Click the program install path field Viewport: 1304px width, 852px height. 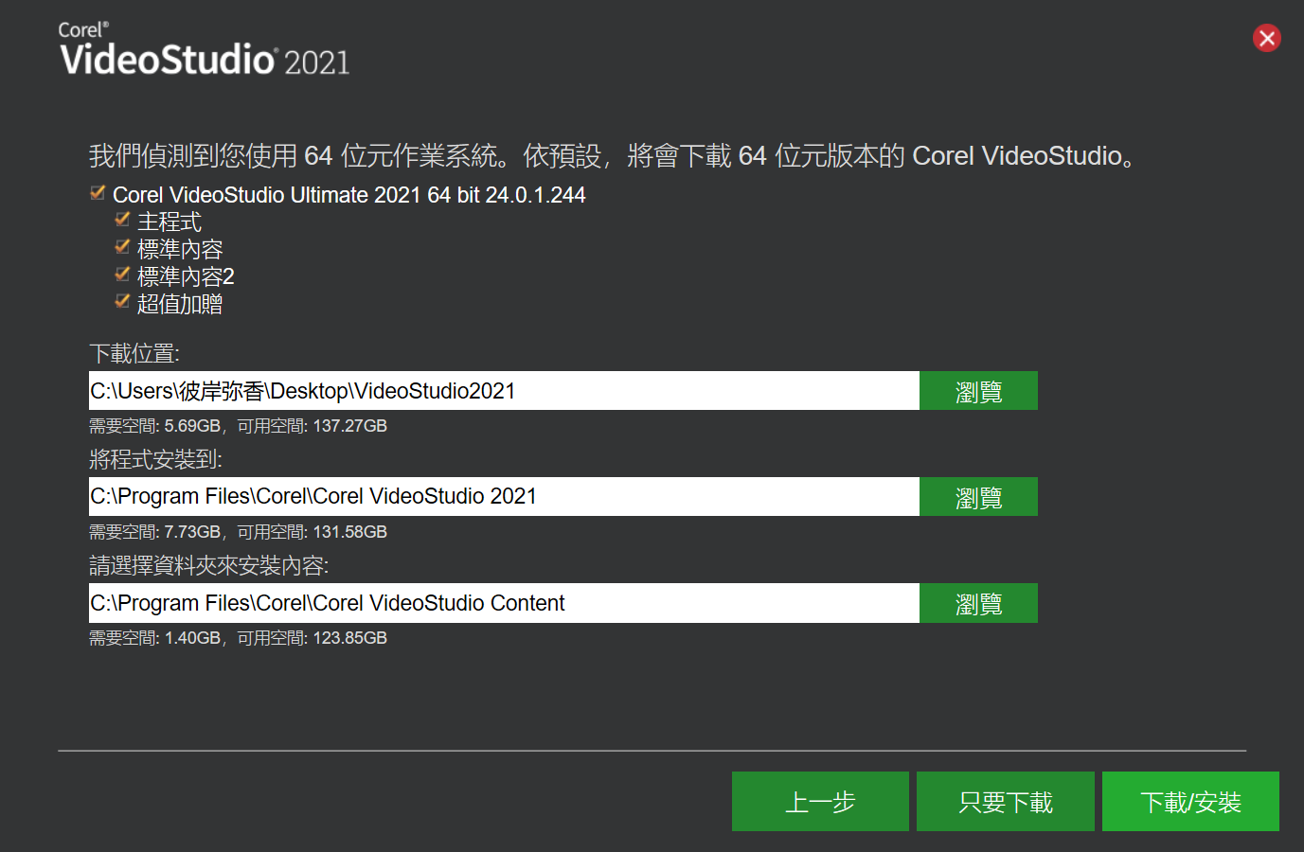(504, 496)
